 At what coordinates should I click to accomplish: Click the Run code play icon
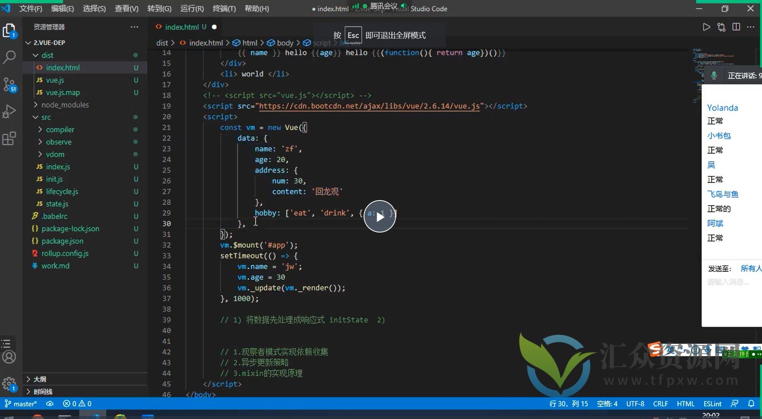coord(706,27)
